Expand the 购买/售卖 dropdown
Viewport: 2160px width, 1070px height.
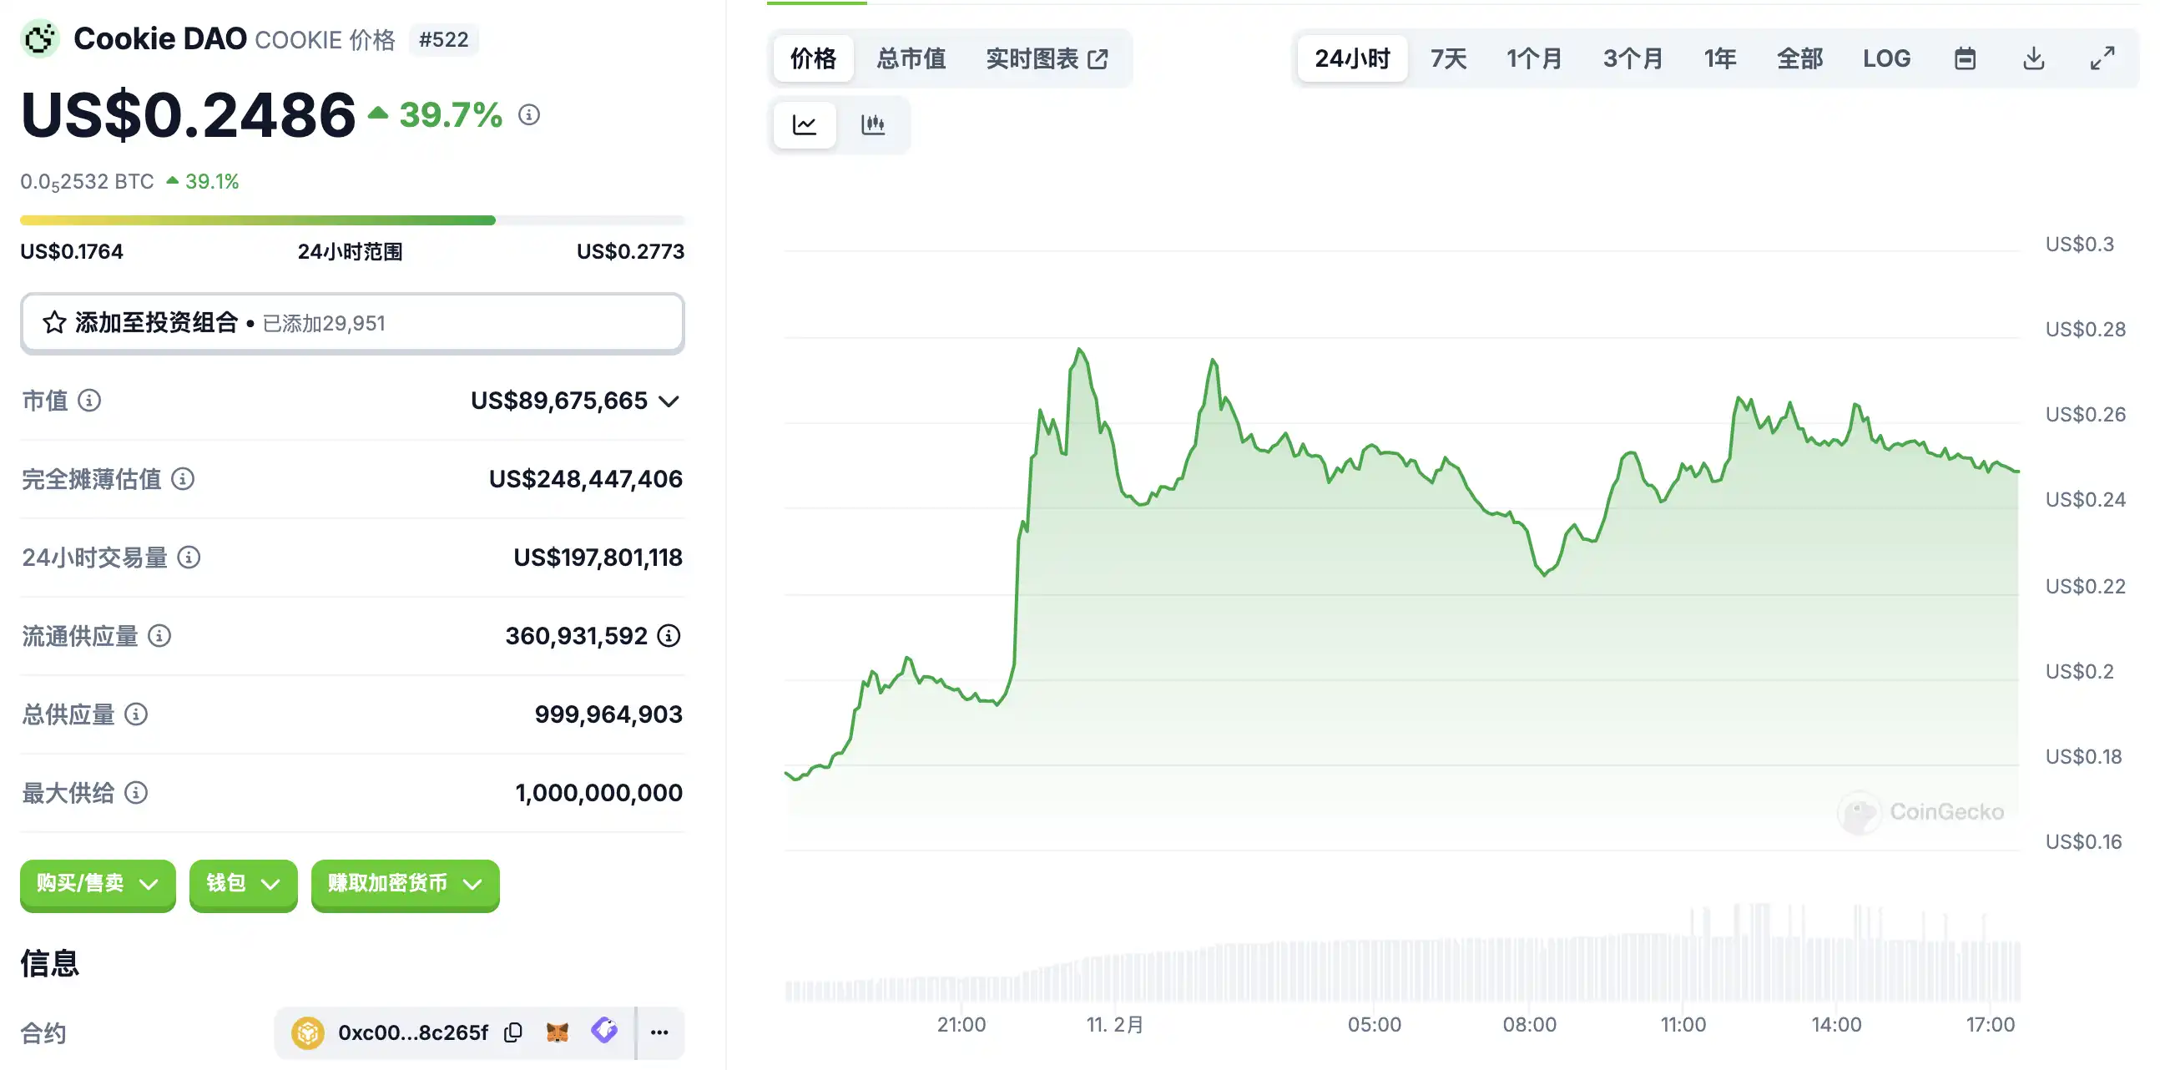click(98, 884)
